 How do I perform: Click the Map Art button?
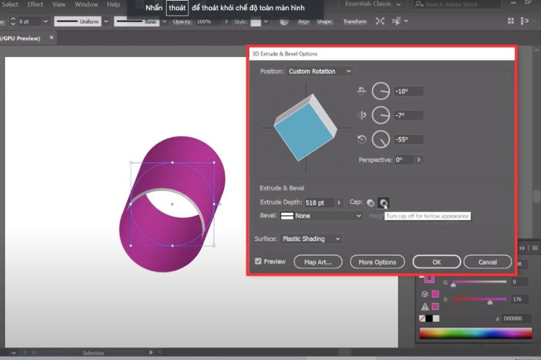[318, 262]
